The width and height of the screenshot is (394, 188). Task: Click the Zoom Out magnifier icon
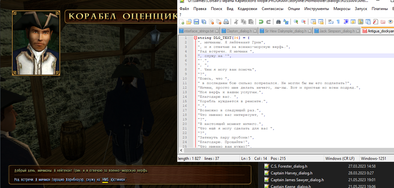click(303, 22)
